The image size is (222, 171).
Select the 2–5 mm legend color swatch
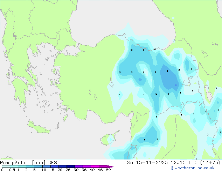point(30,166)
